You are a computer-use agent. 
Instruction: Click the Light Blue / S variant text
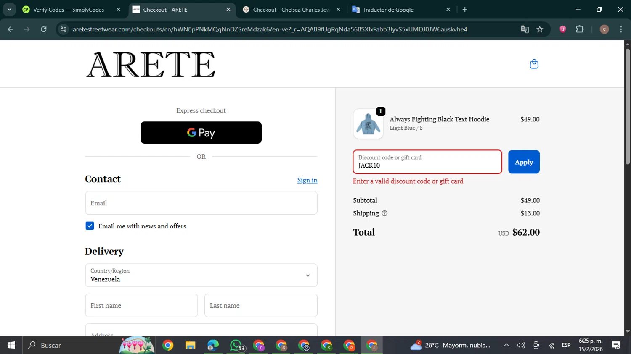pos(406,128)
